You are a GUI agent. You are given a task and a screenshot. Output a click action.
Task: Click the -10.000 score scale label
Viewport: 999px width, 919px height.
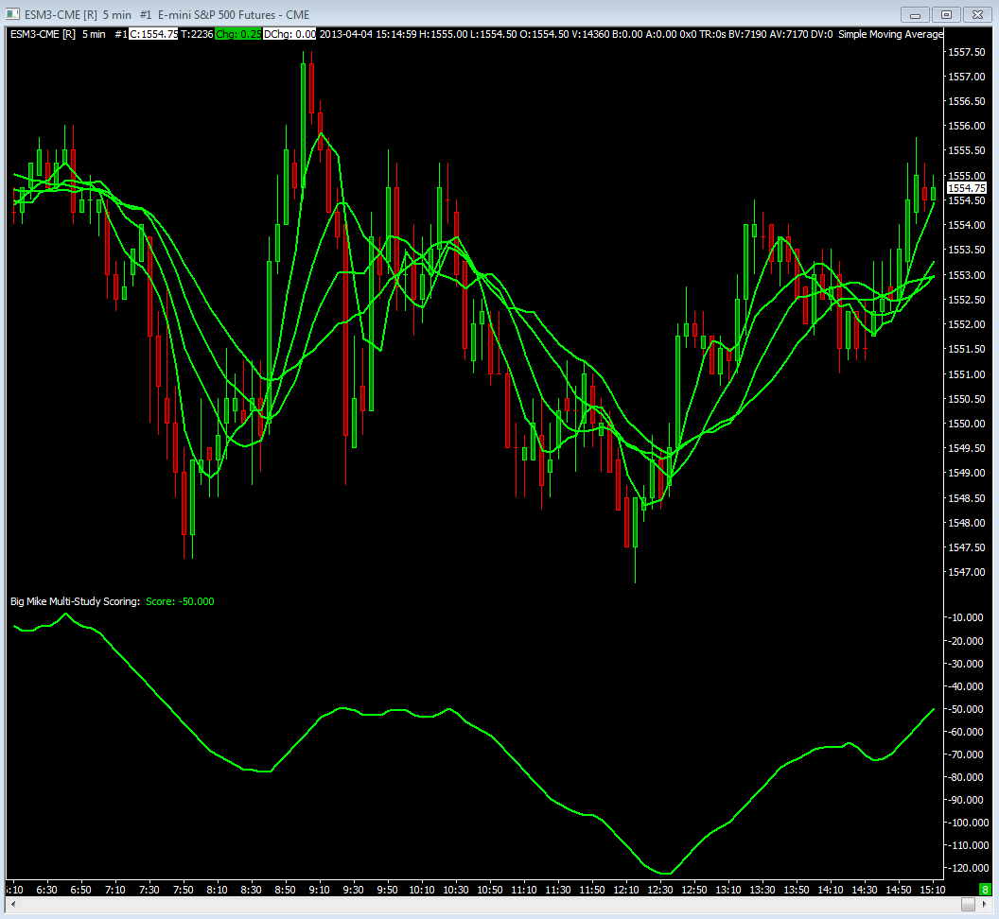point(966,617)
